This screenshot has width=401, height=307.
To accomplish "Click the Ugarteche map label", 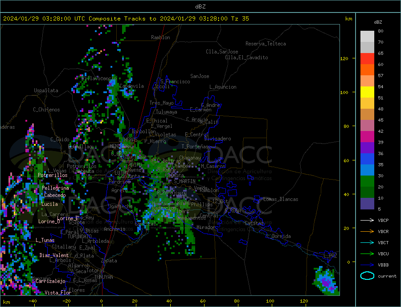I will (x=120, y=206).
